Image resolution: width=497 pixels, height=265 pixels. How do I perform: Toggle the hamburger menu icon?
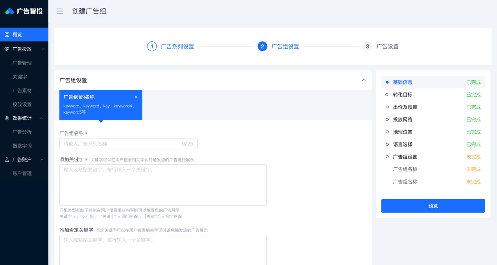[x=60, y=11]
